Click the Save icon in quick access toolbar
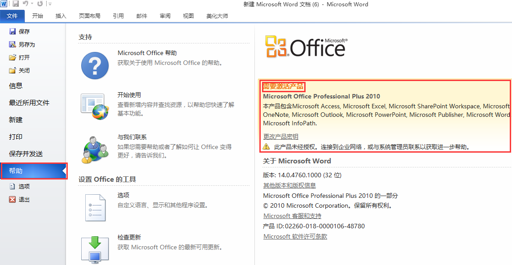Image resolution: width=512 pixels, height=265 pixels. (x=16, y=4)
